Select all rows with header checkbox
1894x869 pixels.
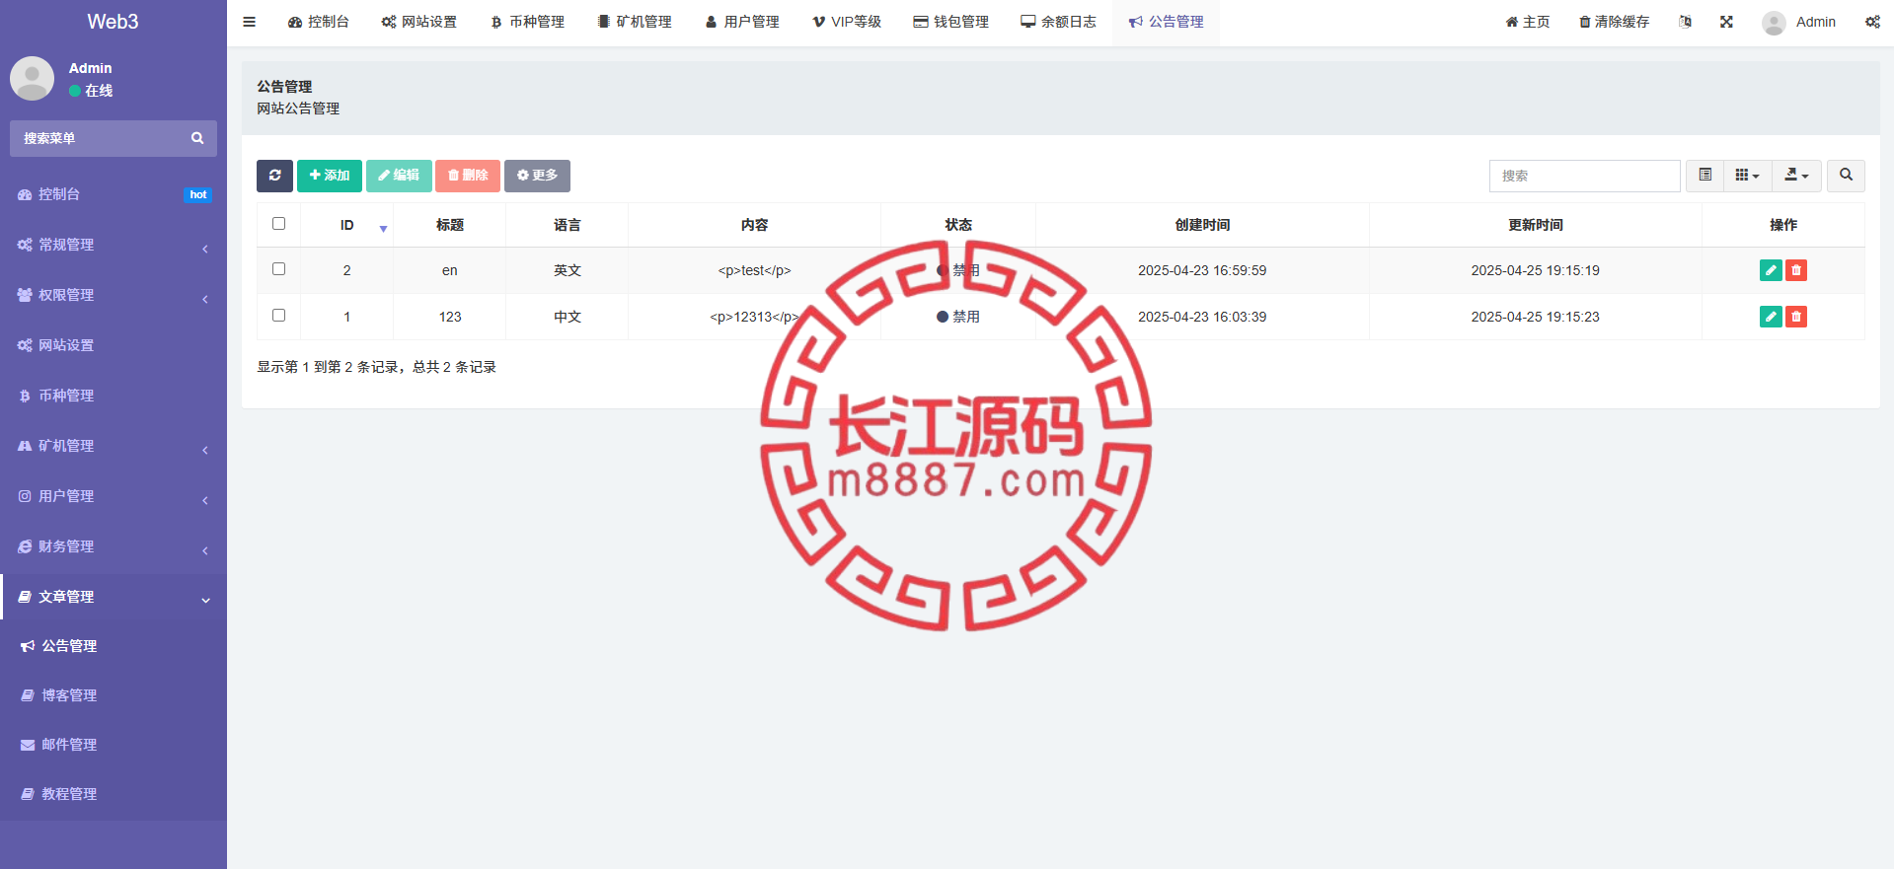(x=278, y=224)
